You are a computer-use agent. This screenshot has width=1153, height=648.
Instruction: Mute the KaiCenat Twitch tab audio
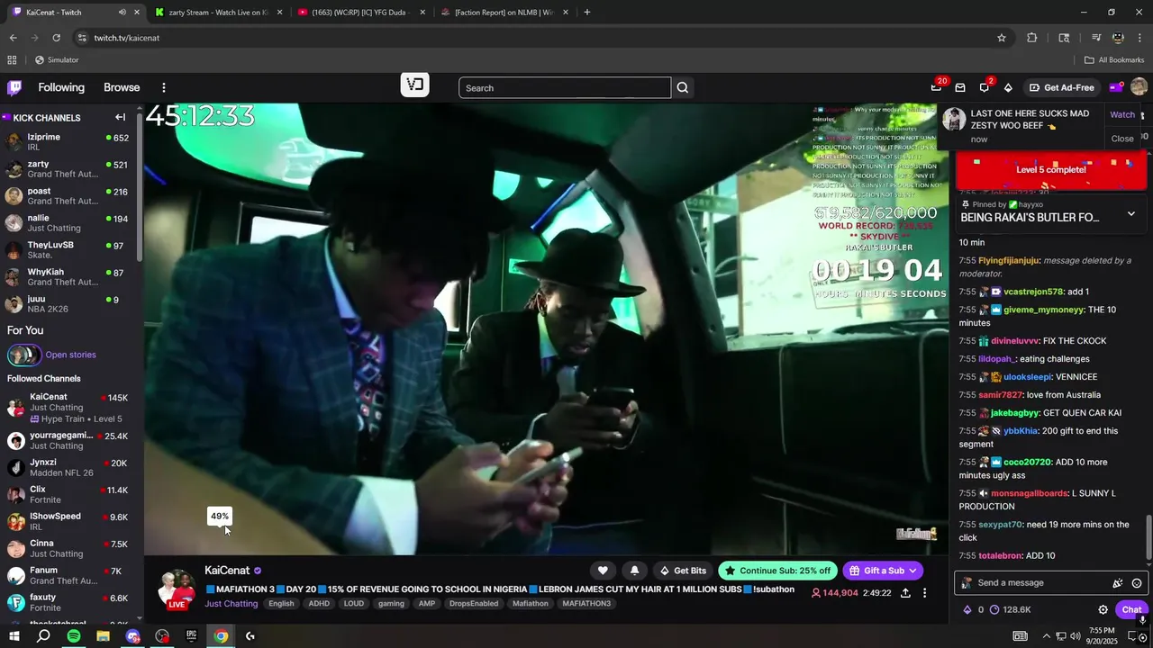point(122,13)
